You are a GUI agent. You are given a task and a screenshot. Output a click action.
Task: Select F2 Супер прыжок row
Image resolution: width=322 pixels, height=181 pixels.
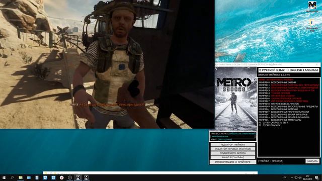point(270,125)
